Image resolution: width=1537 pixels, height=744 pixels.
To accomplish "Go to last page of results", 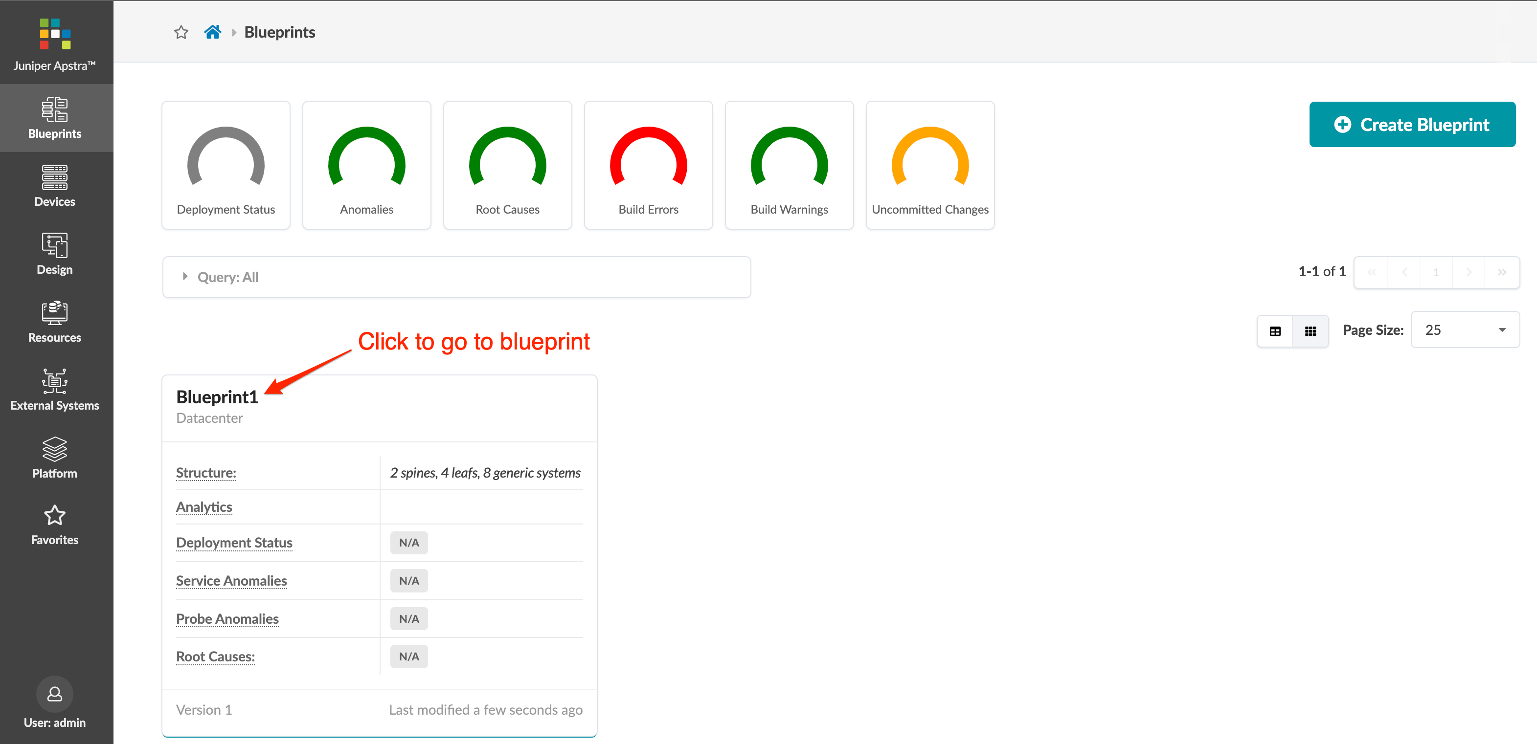I will point(1501,272).
